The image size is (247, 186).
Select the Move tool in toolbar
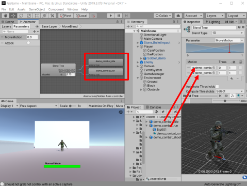coord(13,16)
